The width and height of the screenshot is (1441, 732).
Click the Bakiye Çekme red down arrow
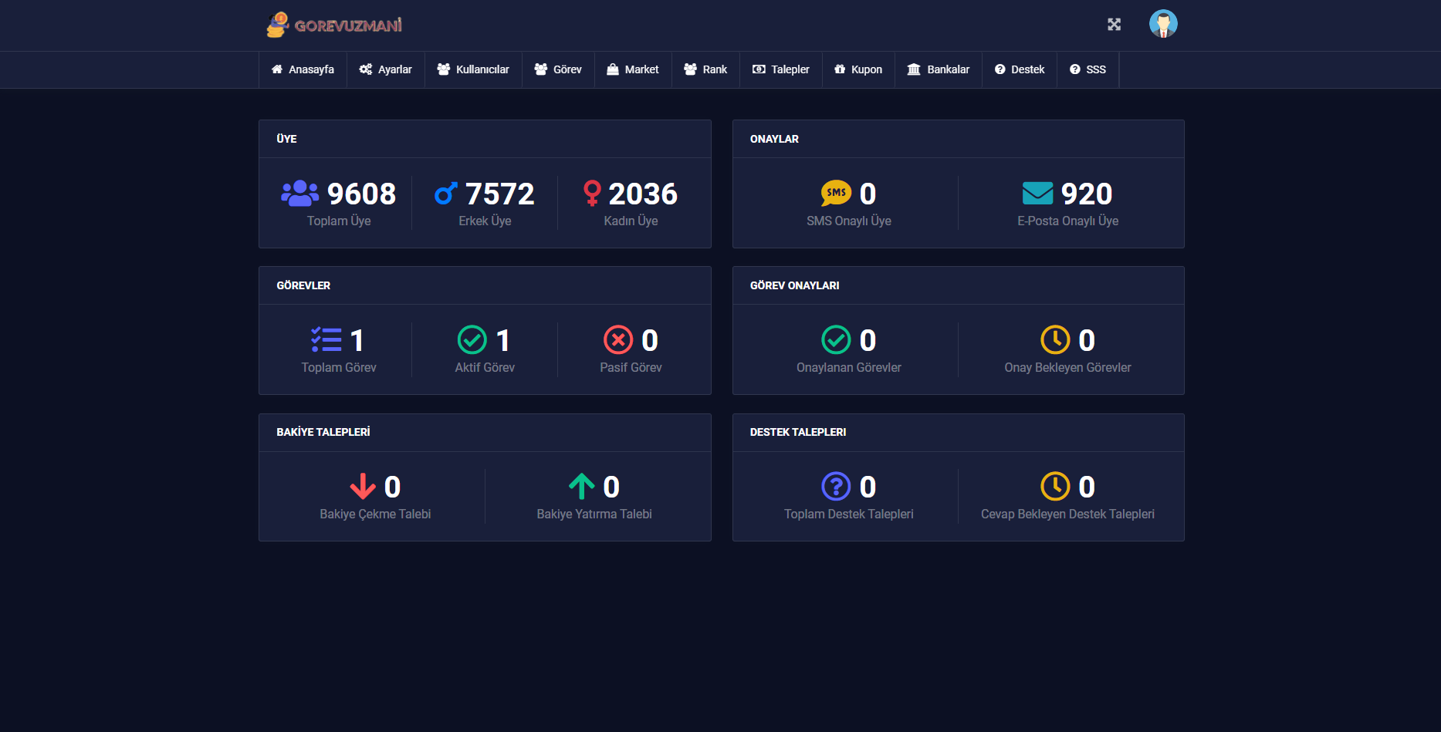pyautogui.click(x=363, y=486)
